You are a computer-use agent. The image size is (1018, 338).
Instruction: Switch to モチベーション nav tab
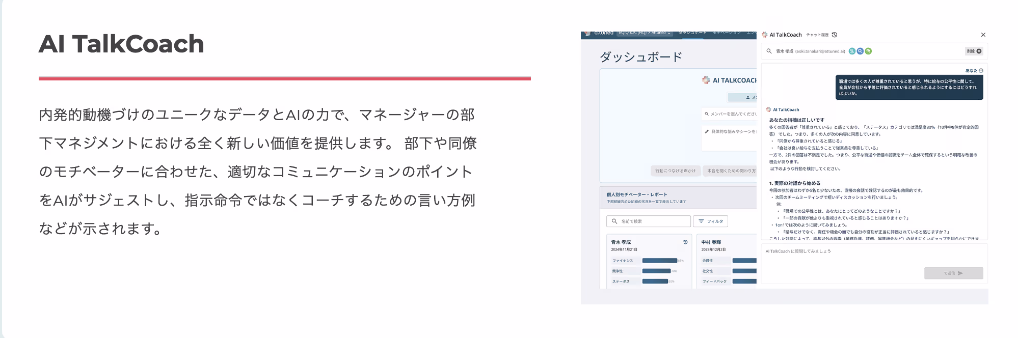(x=727, y=33)
